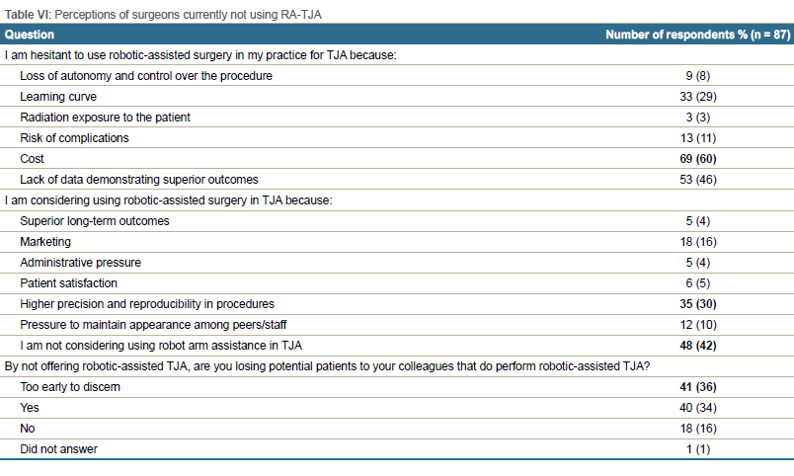Select the Administrative pressure row
The width and height of the screenshot is (794, 476).
coord(397,263)
